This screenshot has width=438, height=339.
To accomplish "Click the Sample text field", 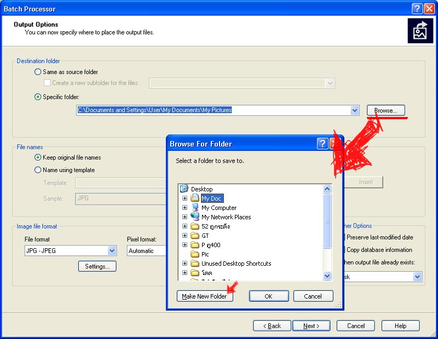I will click(x=120, y=198).
